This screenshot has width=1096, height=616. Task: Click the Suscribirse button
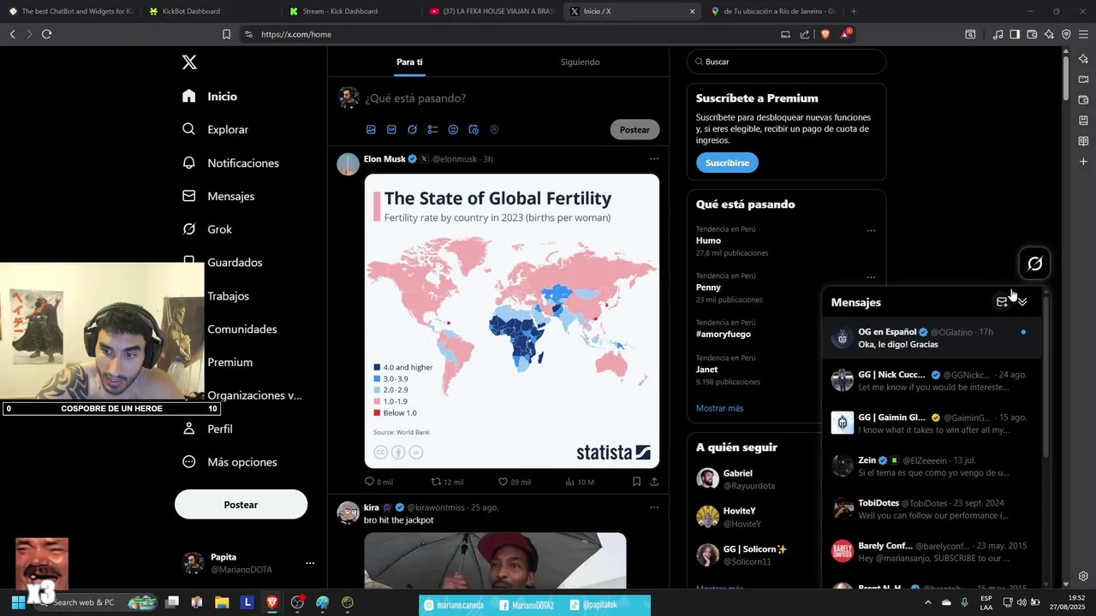click(727, 163)
